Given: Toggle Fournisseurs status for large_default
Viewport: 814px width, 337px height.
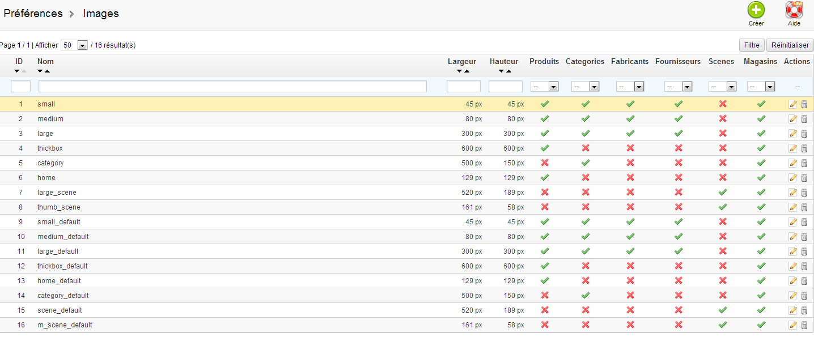Looking at the screenshot, I should click(x=679, y=251).
